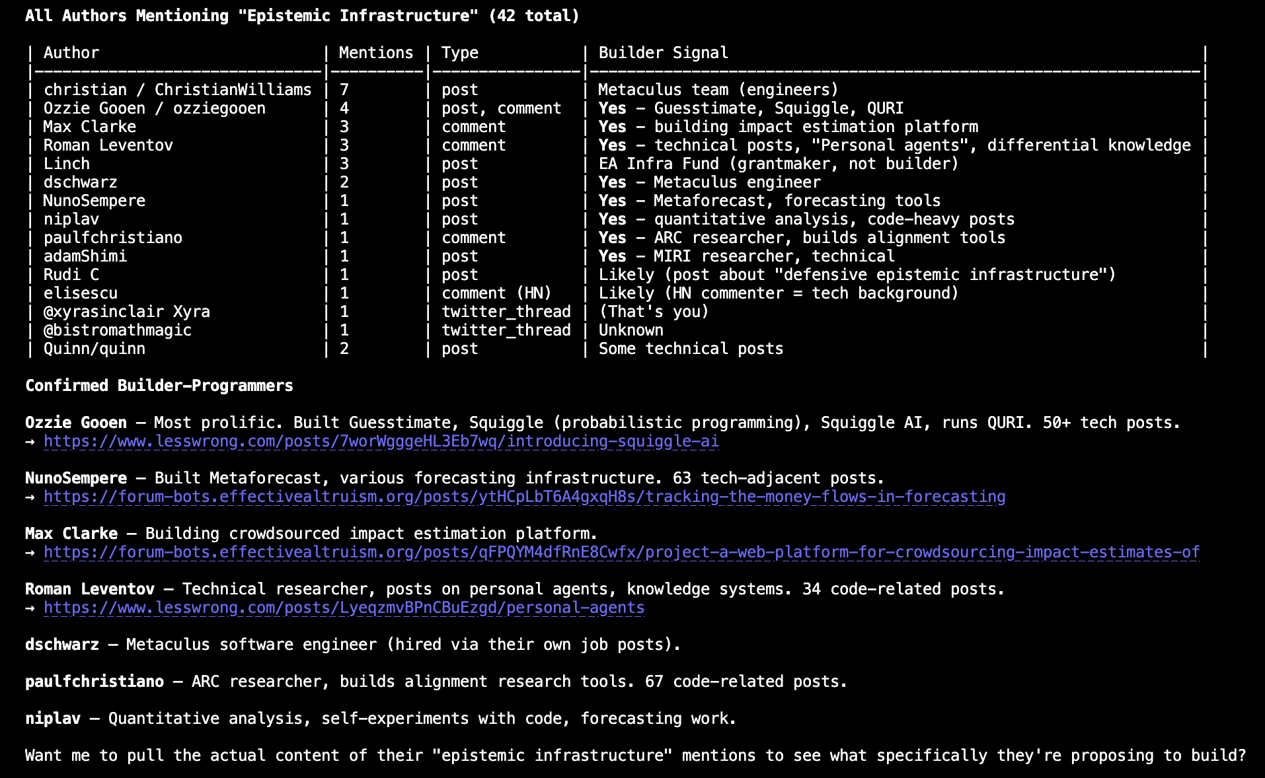
Task: Select 'Max Clarke' in the table
Action: coord(90,127)
